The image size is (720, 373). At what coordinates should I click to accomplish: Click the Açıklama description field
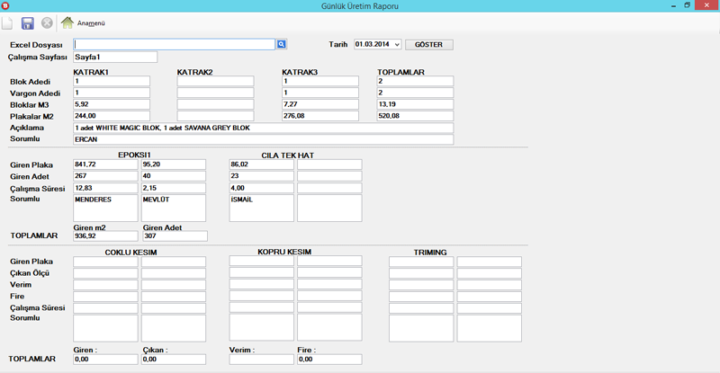[263, 128]
